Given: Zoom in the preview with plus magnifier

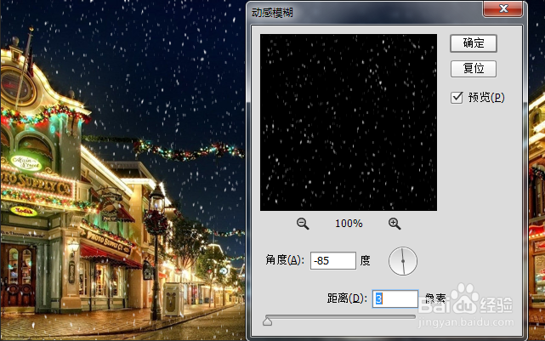Looking at the screenshot, I should (395, 224).
